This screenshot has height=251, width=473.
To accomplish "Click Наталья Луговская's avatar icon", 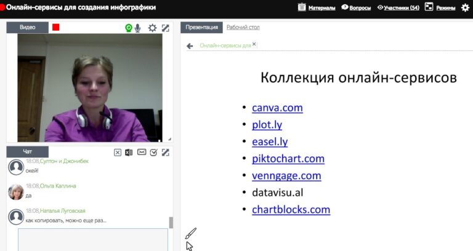I will (x=16, y=217).
